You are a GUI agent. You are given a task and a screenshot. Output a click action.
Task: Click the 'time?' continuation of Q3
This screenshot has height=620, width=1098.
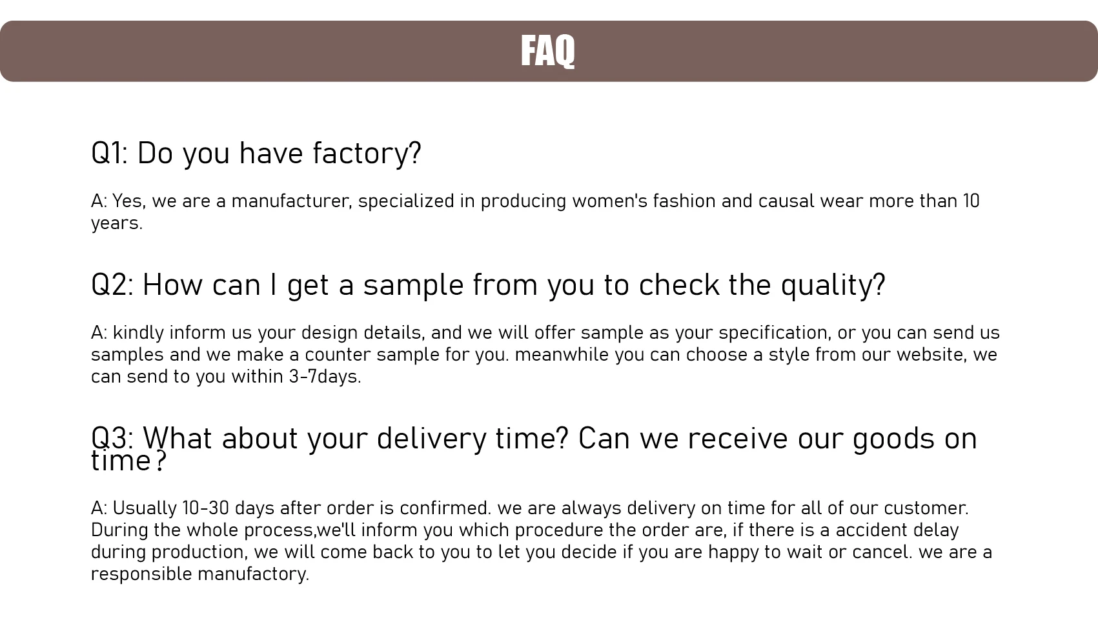pyautogui.click(x=129, y=462)
